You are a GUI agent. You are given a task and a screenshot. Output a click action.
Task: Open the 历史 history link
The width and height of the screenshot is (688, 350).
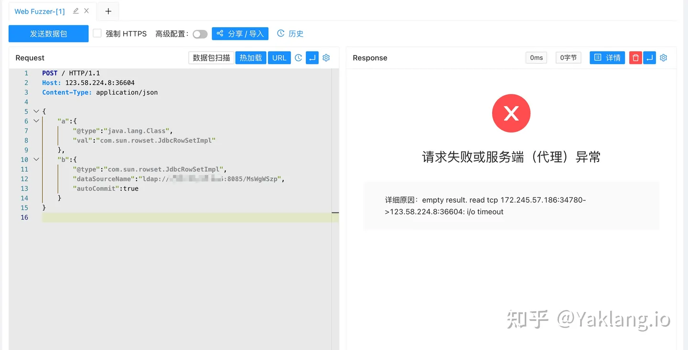(x=290, y=33)
